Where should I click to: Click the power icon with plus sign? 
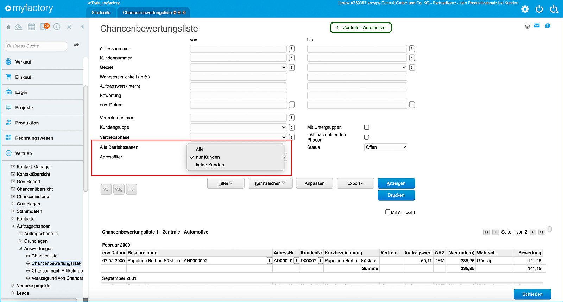pos(554,9)
